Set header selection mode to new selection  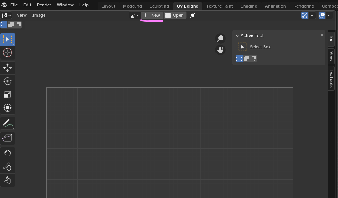click(x=4, y=25)
